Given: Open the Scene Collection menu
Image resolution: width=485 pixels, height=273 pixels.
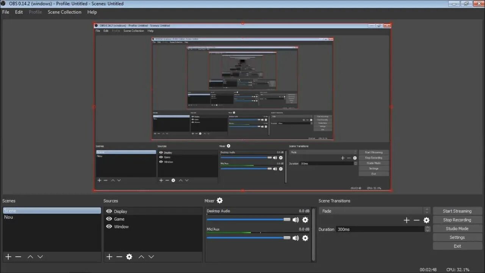Looking at the screenshot, I should [x=64, y=12].
